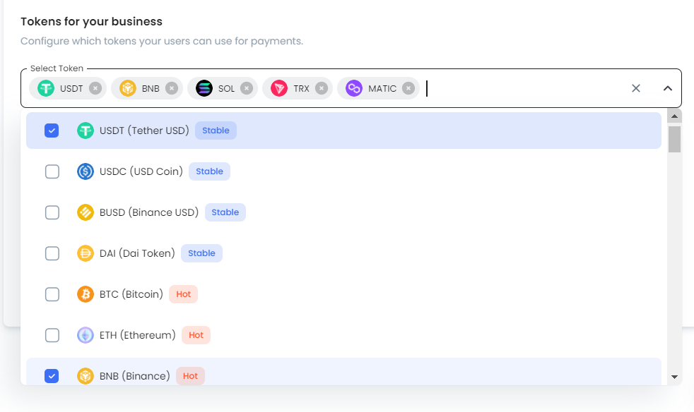The image size is (694, 412).
Task: Check the ETH (Ethereum) checkbox
Action: (x=52, y=335)
